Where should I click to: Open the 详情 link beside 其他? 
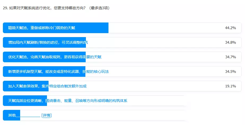point(46,115)
